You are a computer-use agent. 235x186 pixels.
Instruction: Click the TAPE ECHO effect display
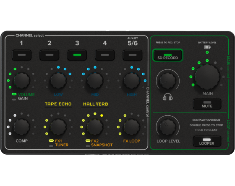pos(58,104)
